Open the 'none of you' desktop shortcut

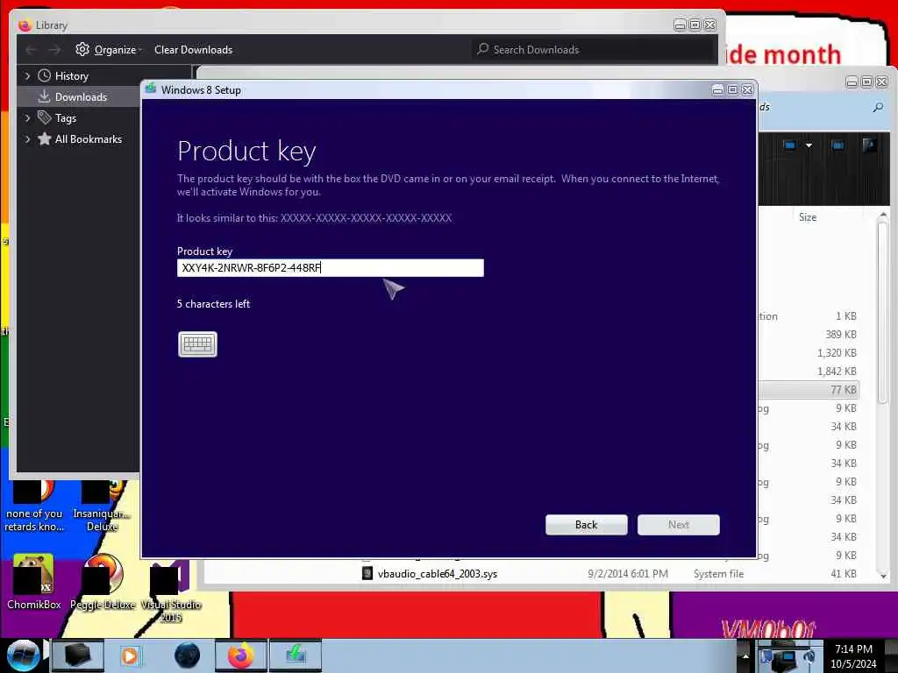pyautogui.click(x=34, y=507)
